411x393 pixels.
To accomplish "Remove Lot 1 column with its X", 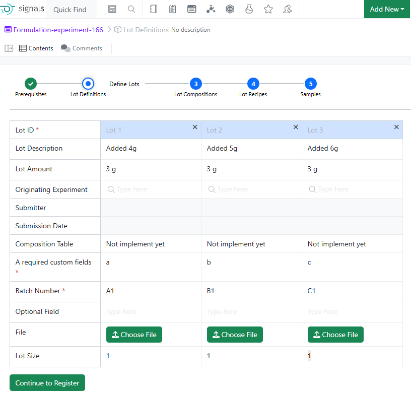I will [195, 127].
